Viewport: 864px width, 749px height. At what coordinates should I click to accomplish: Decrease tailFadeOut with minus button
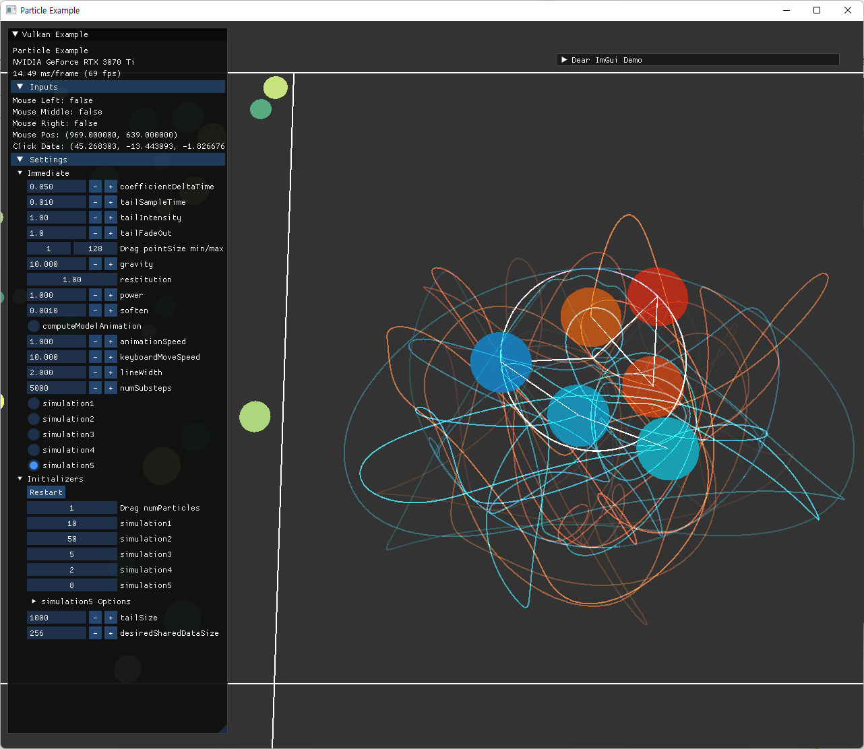[95, 233]
